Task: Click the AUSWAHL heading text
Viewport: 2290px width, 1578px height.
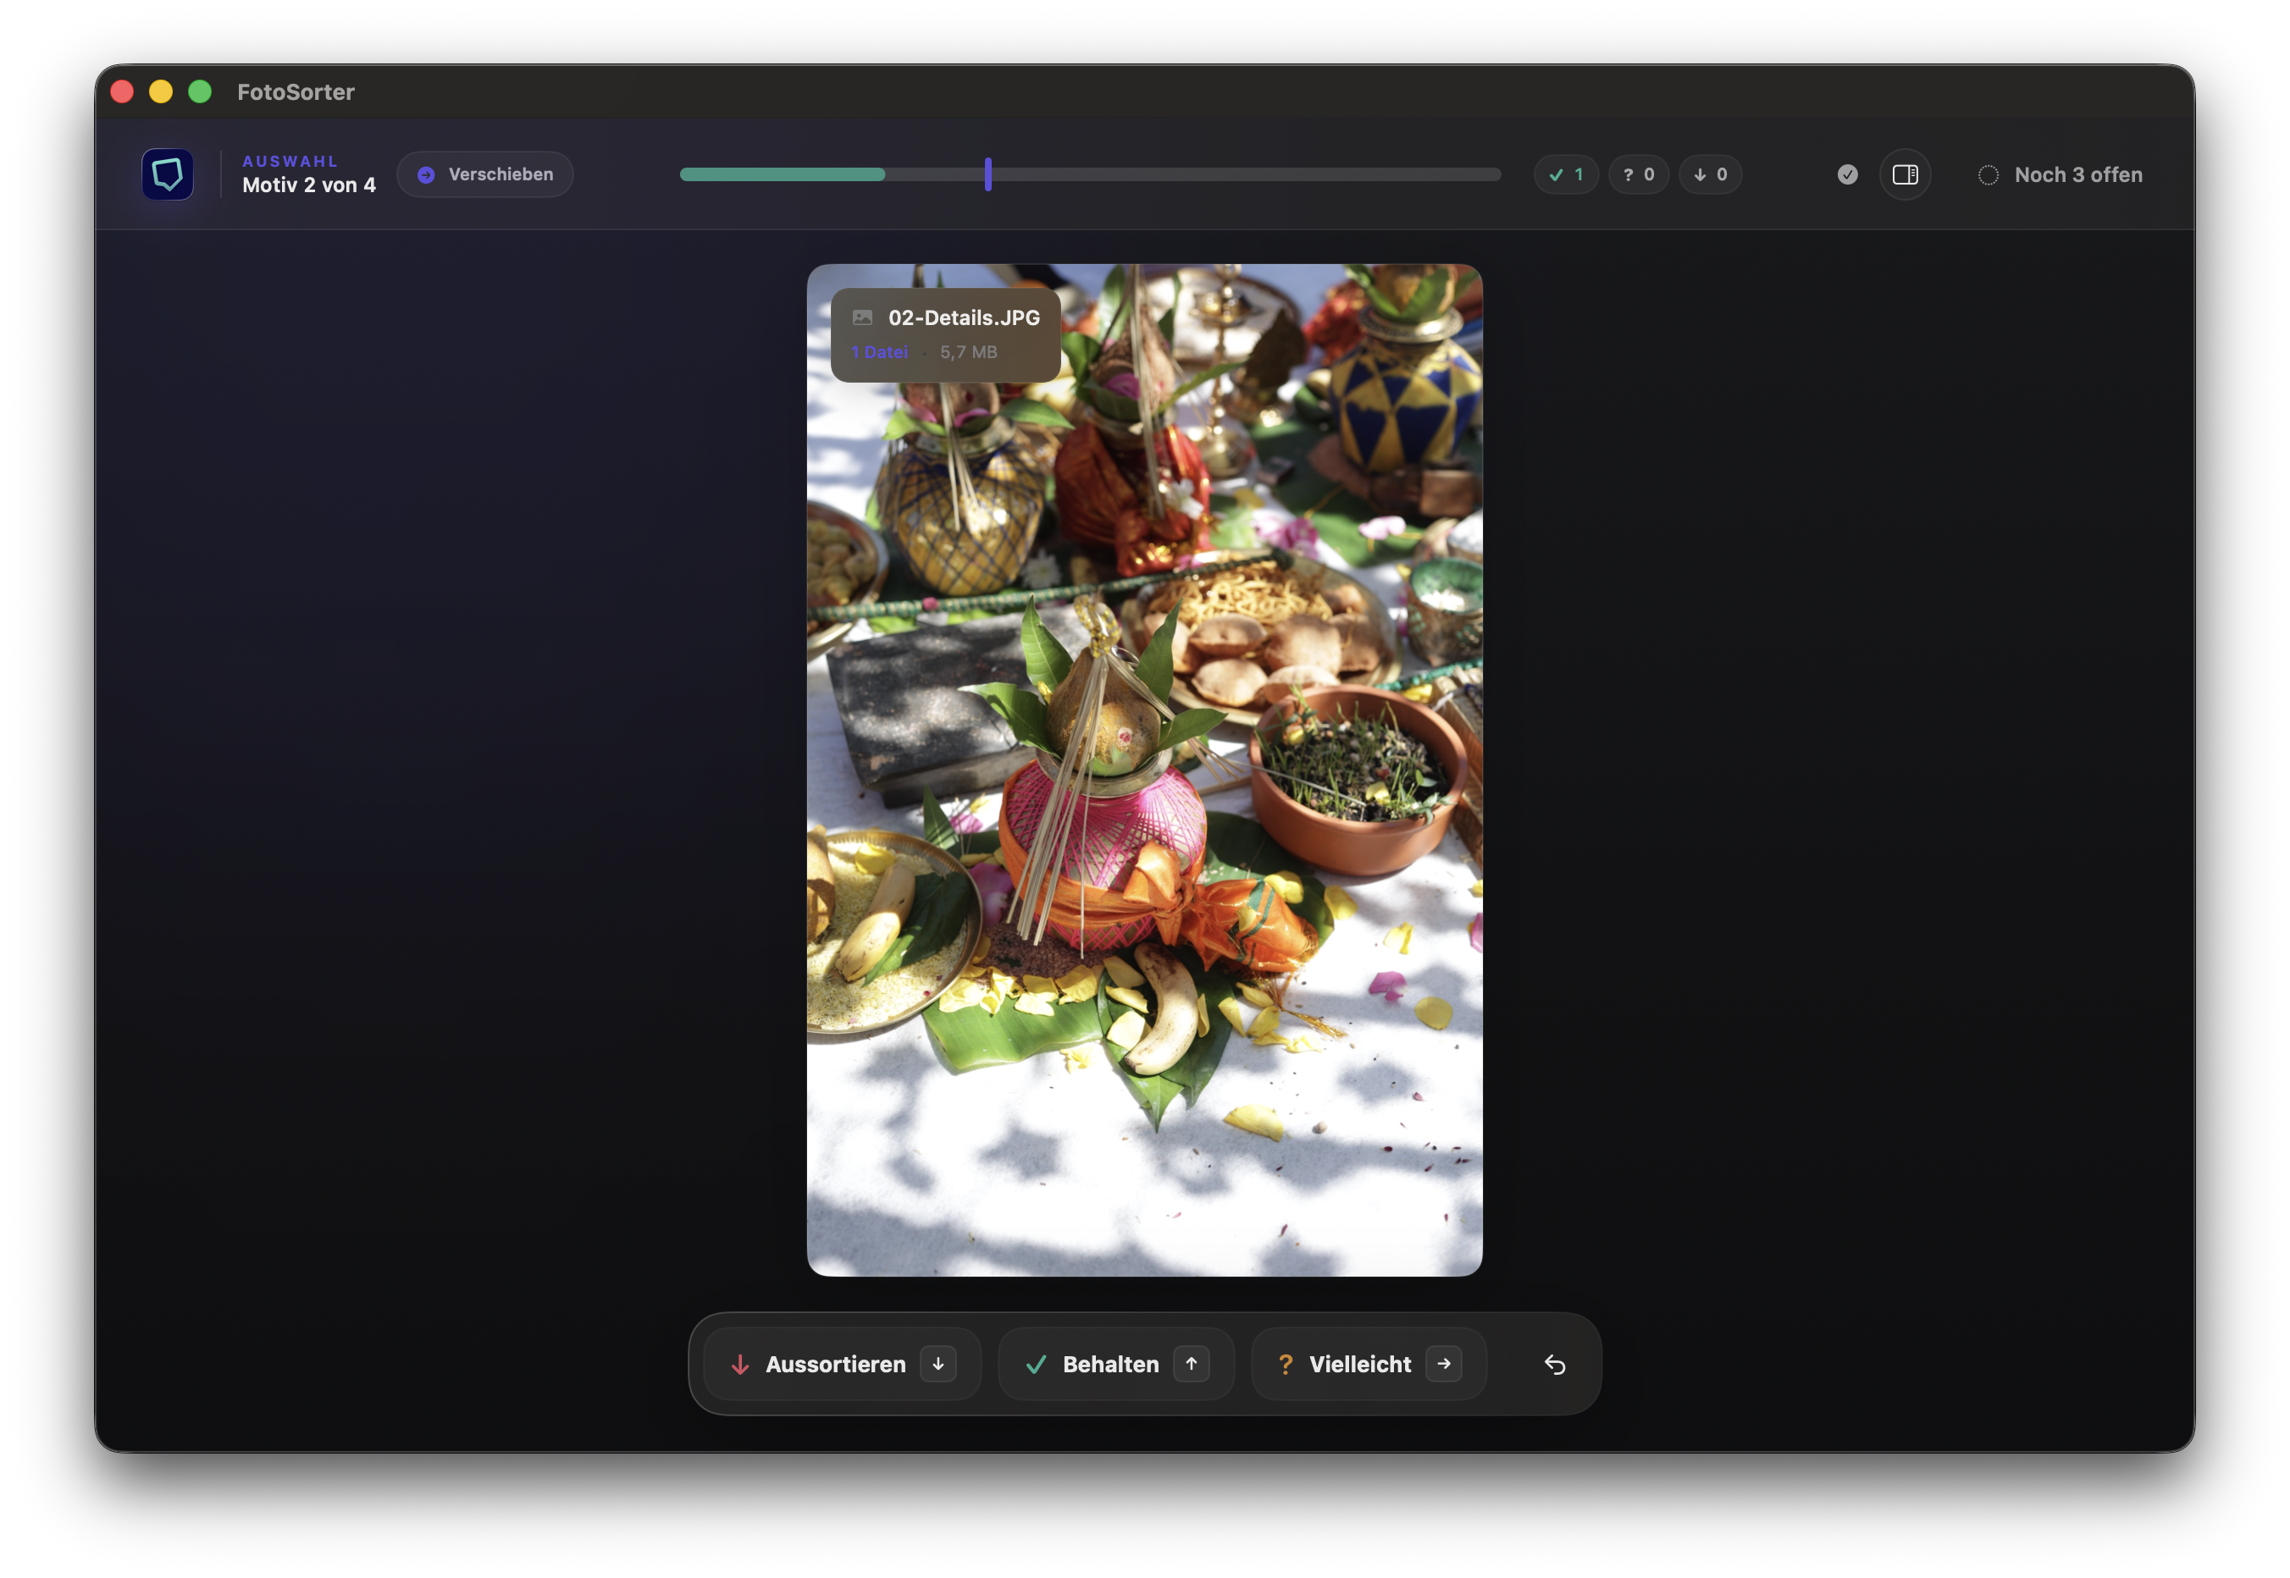Action: click(x=290, y=161)
